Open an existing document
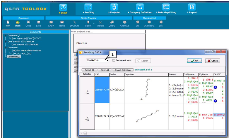 tap(18, 24)
